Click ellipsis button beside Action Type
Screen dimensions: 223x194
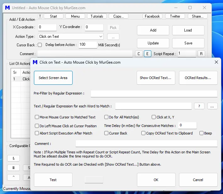(x=113, y=37)
